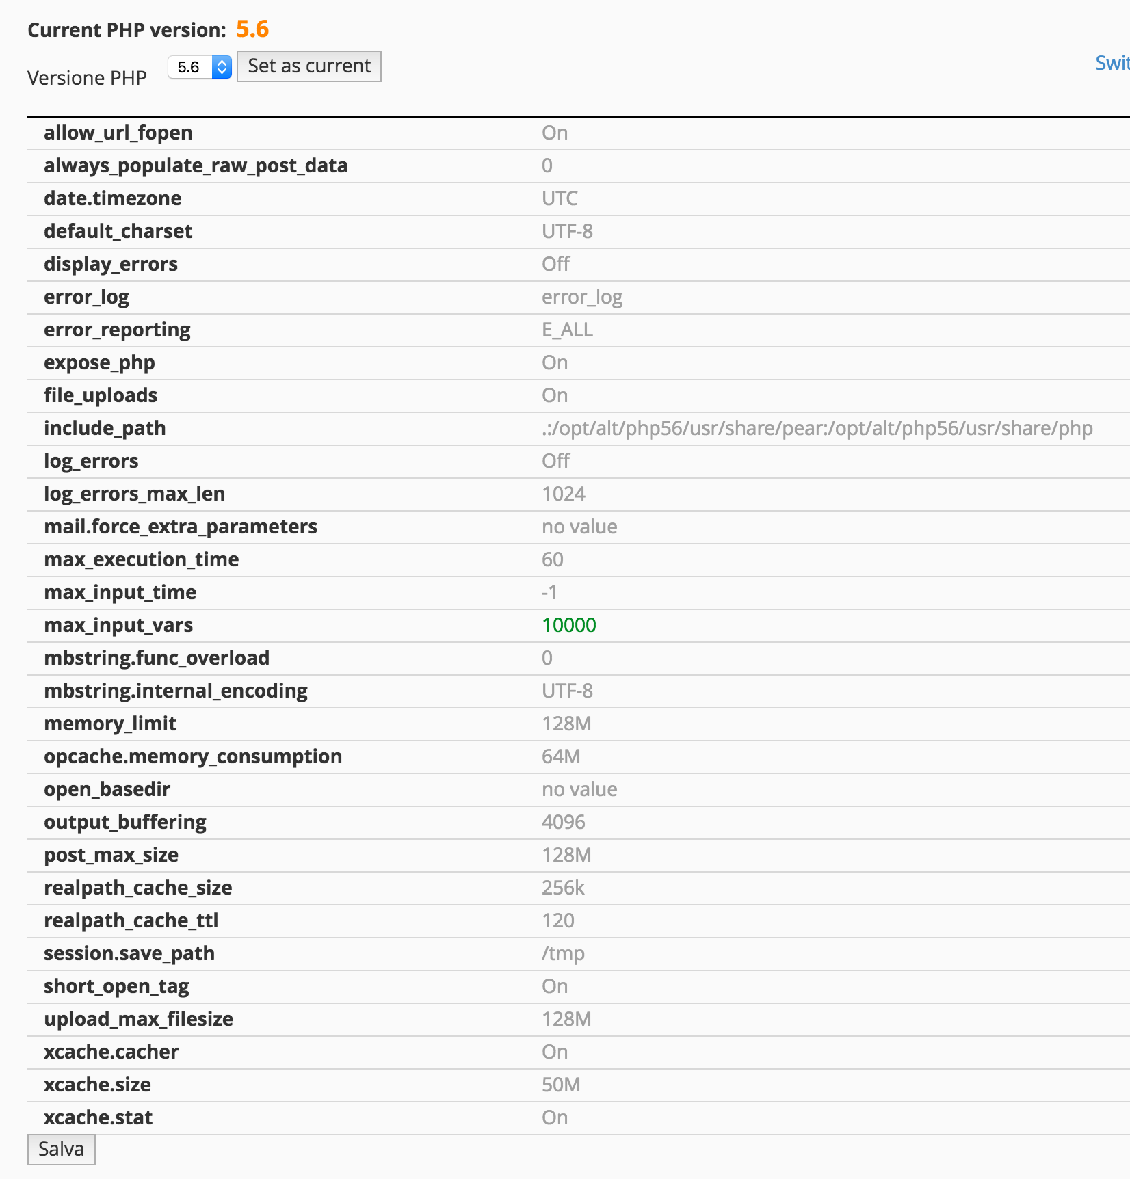Viewport: 1130px width, 1179px height.
Task: Open the partially visible Switch link
Action: (1112, 63)
